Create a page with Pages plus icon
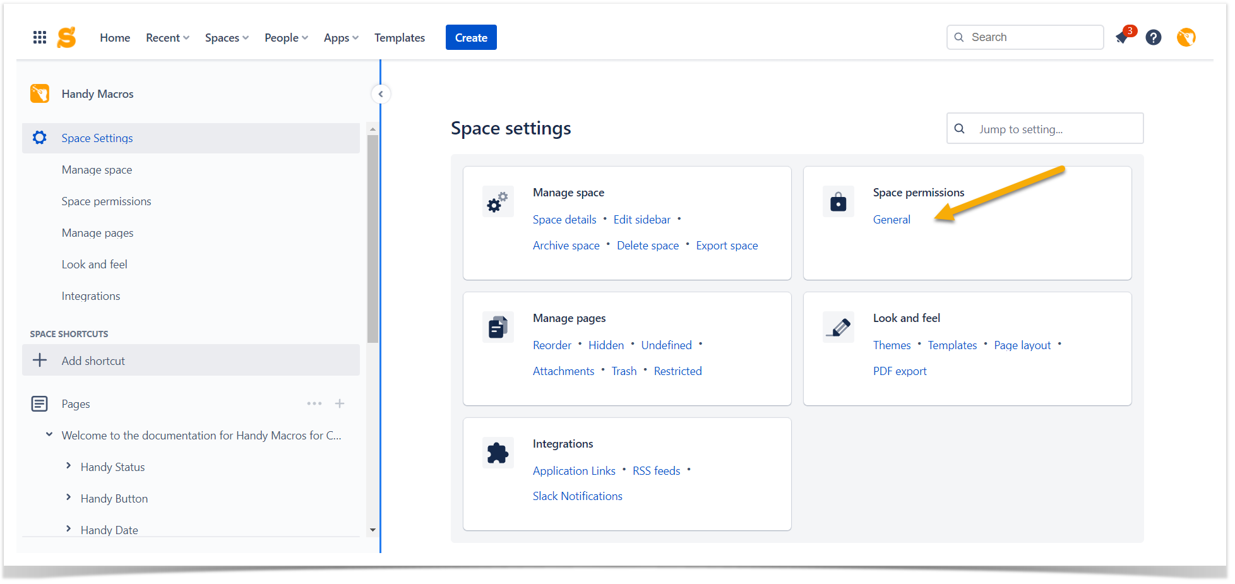This screenshot has width=1235, height=584. (x=340, y=403)
